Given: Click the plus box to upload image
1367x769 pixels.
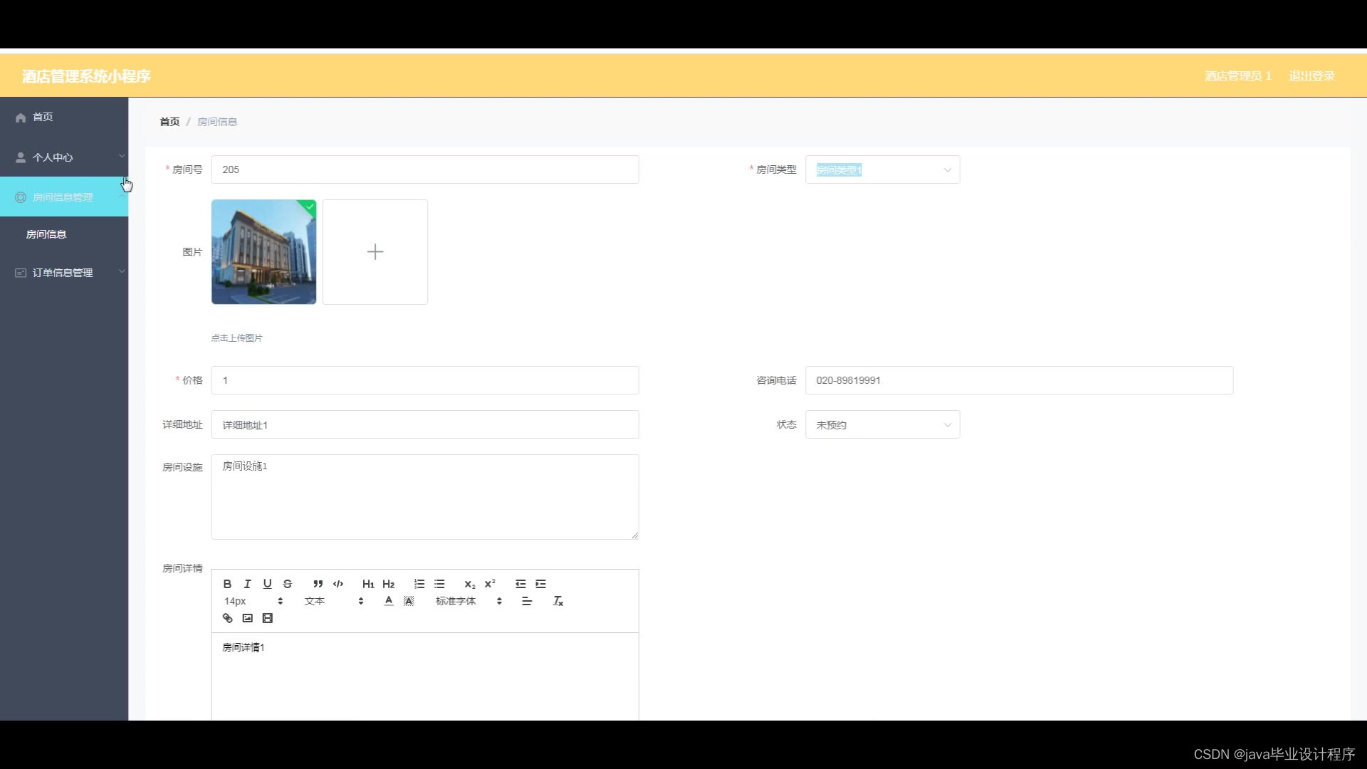Looking at the screenshot, I should (x=375, y=252).
